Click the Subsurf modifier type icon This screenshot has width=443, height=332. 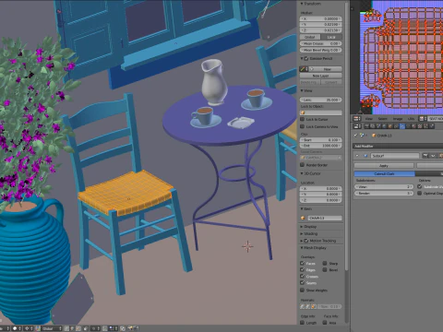click(x=365, y=156)
